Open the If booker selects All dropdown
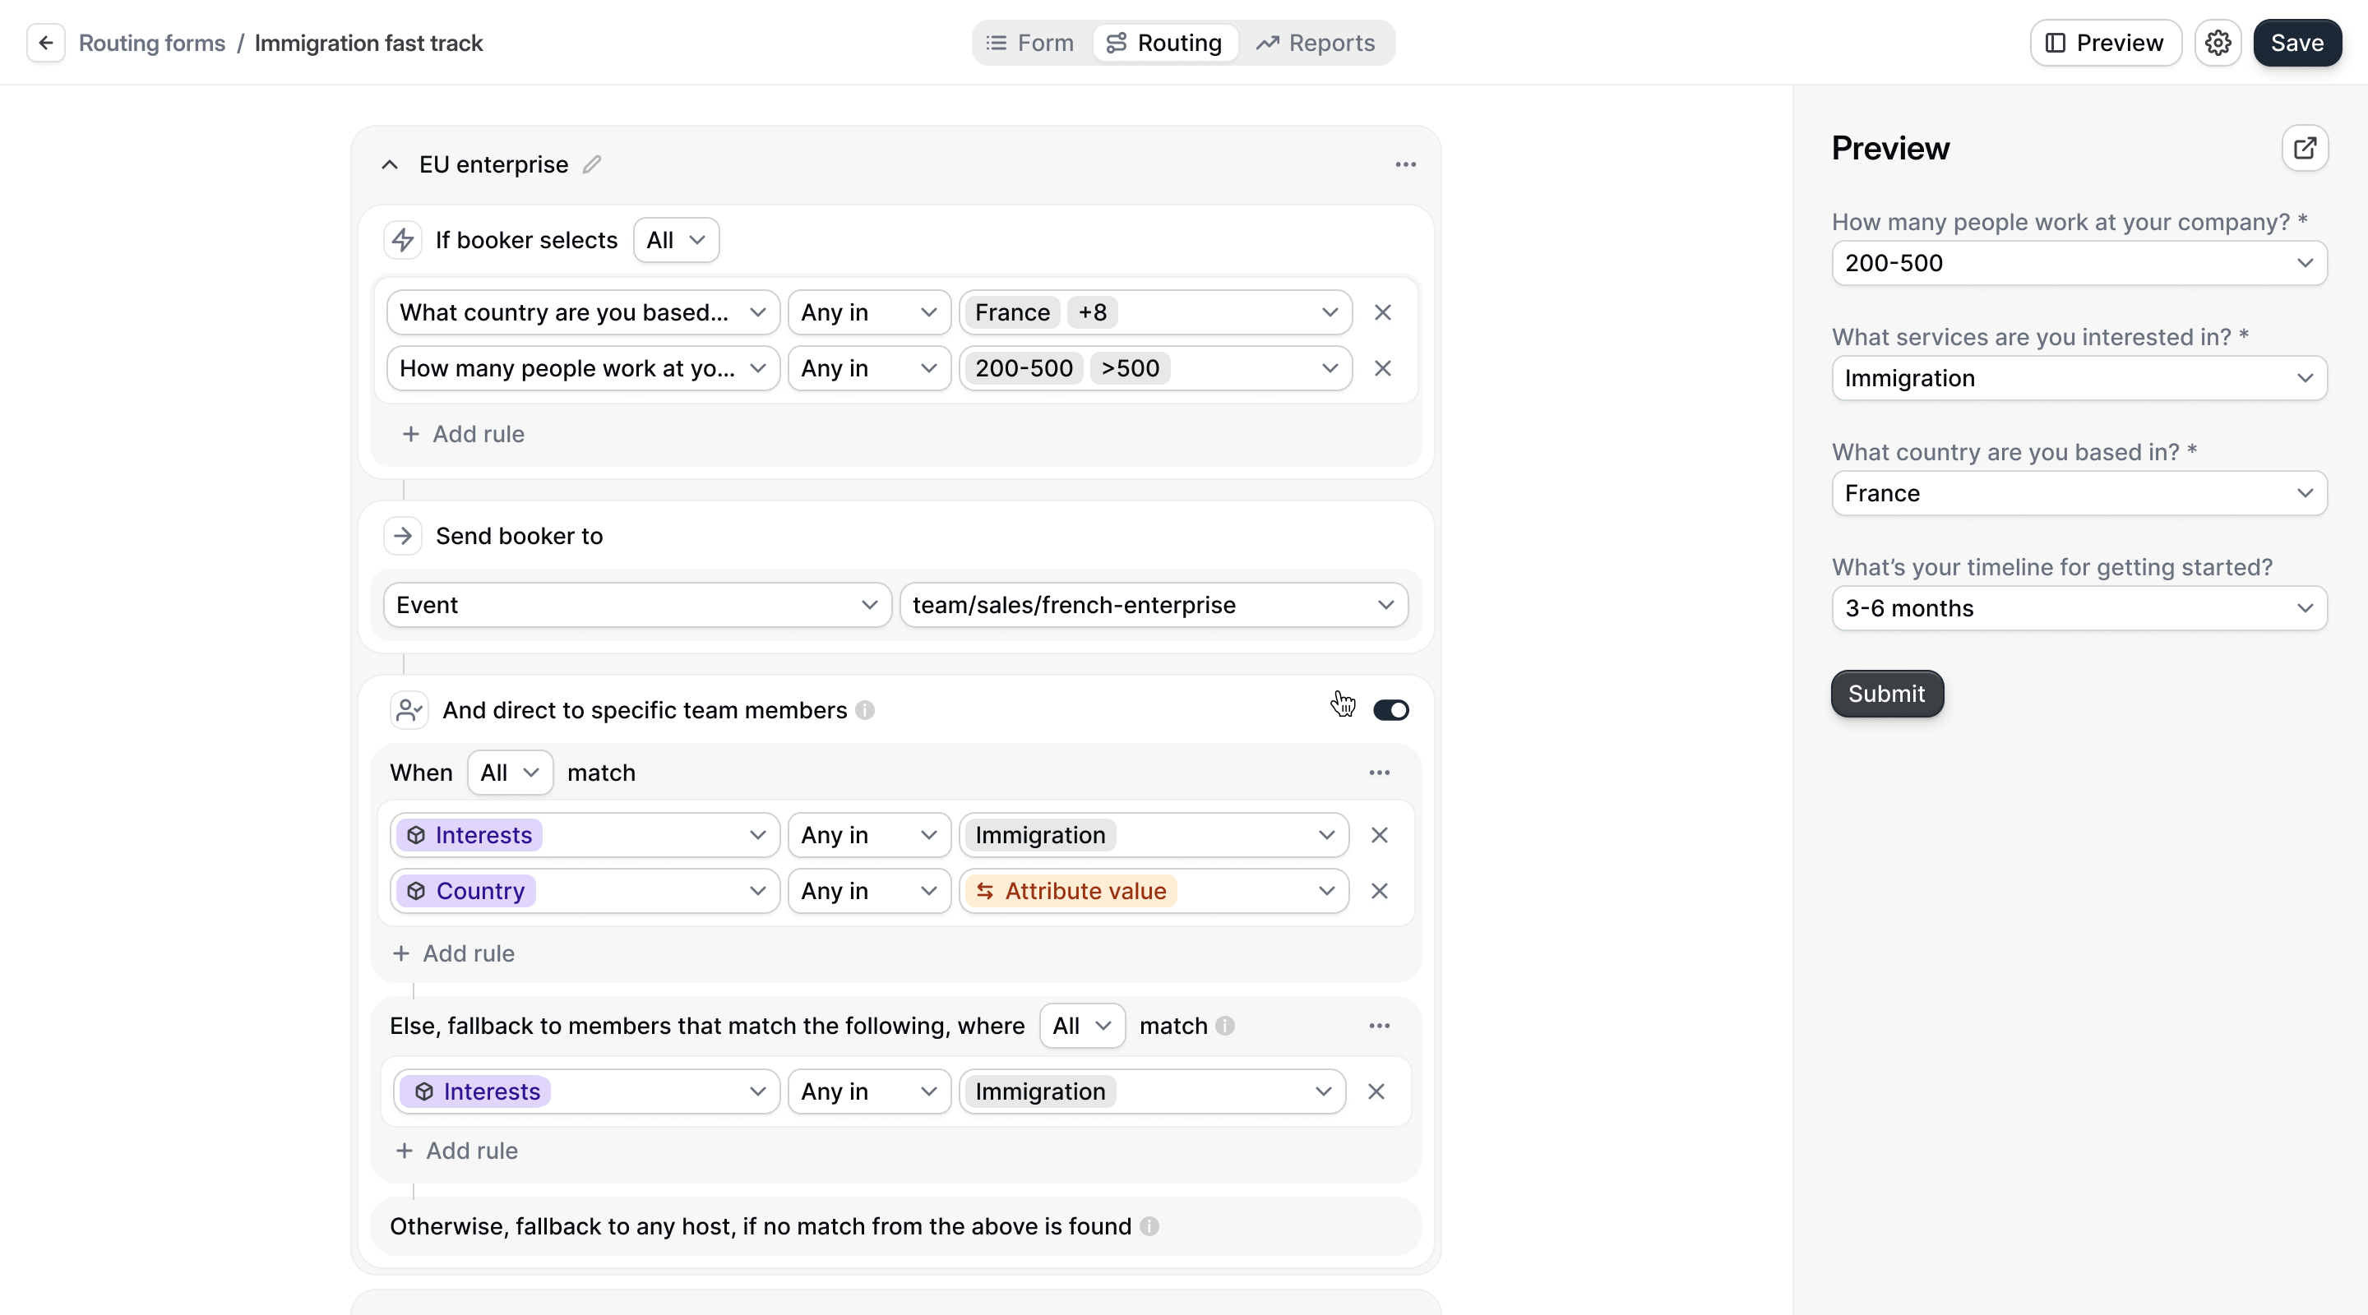 click(x=676, y=240)
